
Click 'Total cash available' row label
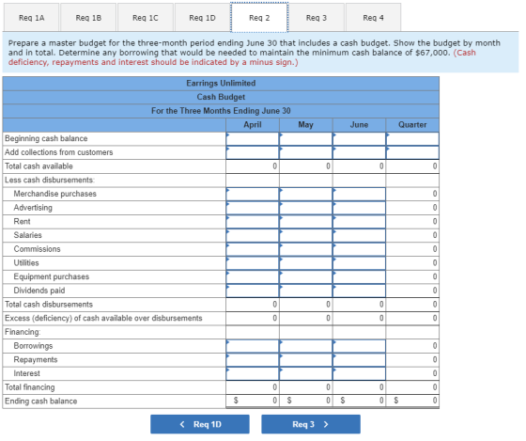(x=39, y=166)
